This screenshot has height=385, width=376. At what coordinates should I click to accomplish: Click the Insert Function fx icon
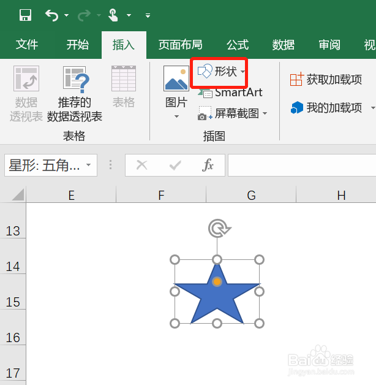click(x=208, y=164)
